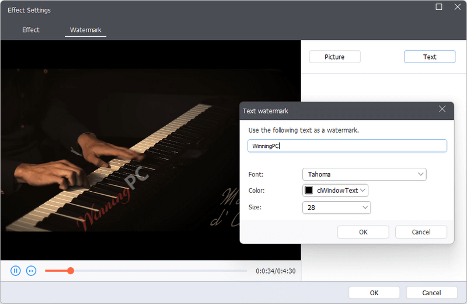Click into the WinningPC watermark text field
The height and width of the screenshot is (304, 467).
click(347, 146)
